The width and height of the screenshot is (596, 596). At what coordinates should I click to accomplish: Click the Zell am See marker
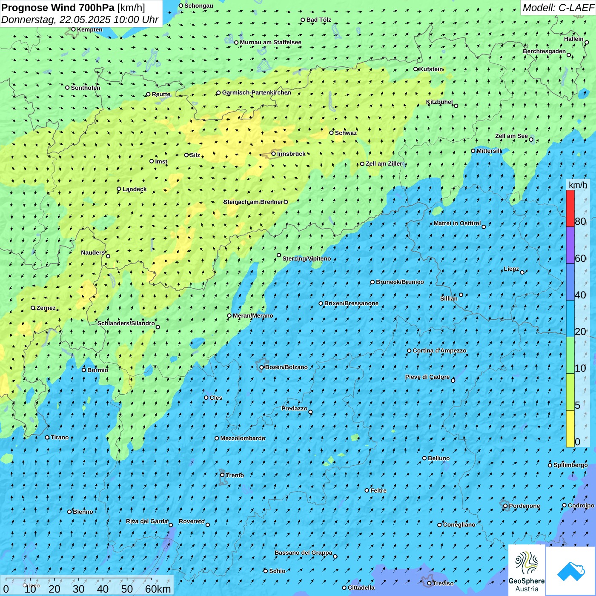pyautogui.click(x=531, y=140)
